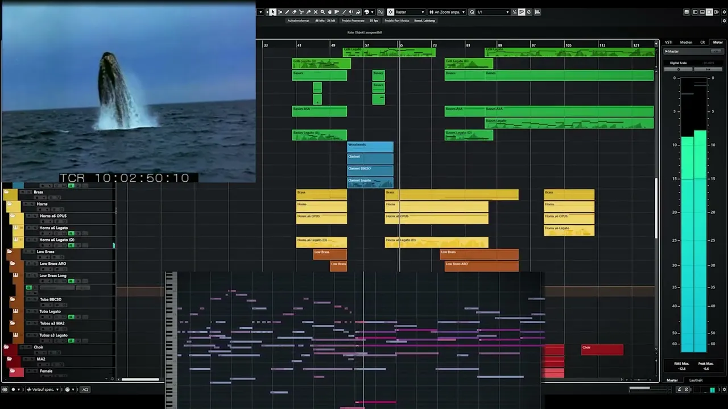Click the 25 fps project frame rate
This screenshot has width=728, height=409.
tap(374, 20)
